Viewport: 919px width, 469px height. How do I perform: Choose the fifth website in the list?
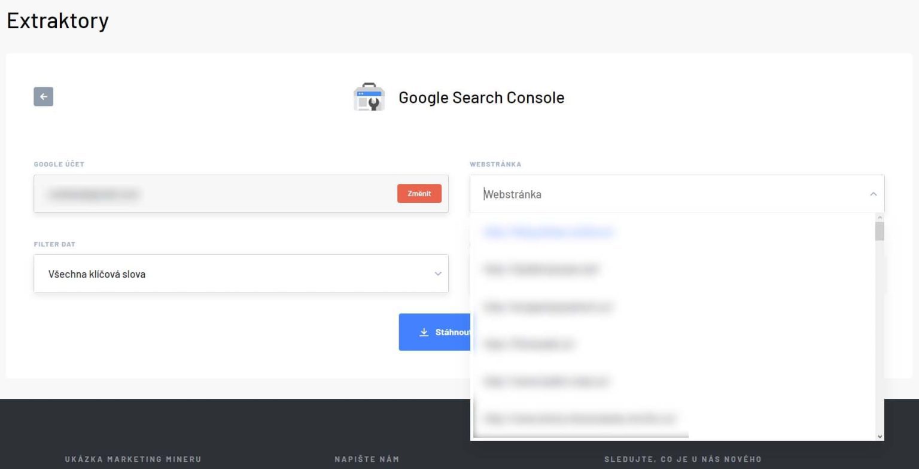coord(546,381)
